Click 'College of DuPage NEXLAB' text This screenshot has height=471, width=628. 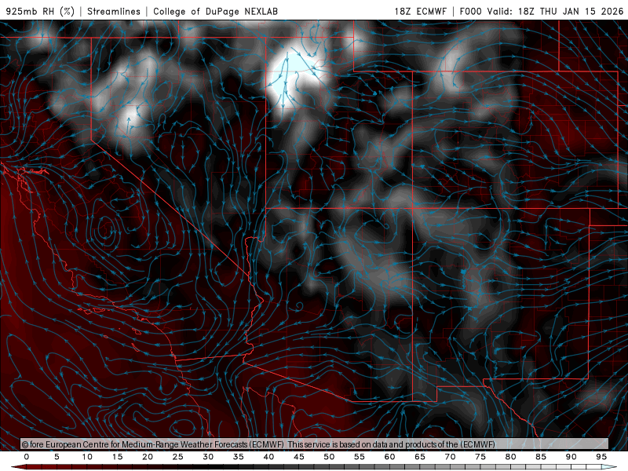(215, 11)
